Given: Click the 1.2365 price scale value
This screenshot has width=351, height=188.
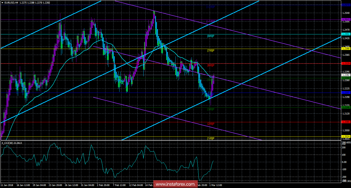Looking at the screenshot, I should click(345, 55).
